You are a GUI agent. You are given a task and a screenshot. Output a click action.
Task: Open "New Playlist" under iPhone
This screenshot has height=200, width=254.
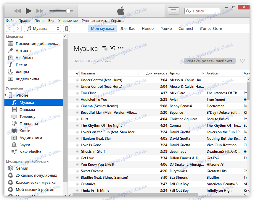point(34,152)
